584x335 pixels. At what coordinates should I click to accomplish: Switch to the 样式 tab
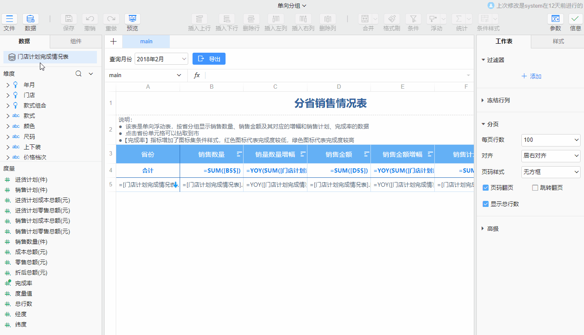click(558, 42)
